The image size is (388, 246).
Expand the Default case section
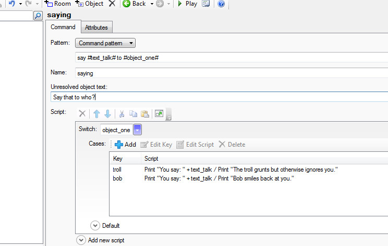(x=95, y=226)
